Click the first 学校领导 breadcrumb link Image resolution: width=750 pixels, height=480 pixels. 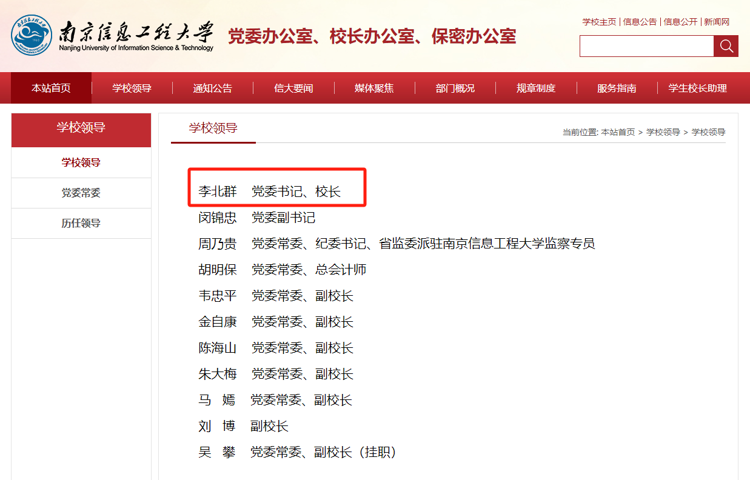663,132
